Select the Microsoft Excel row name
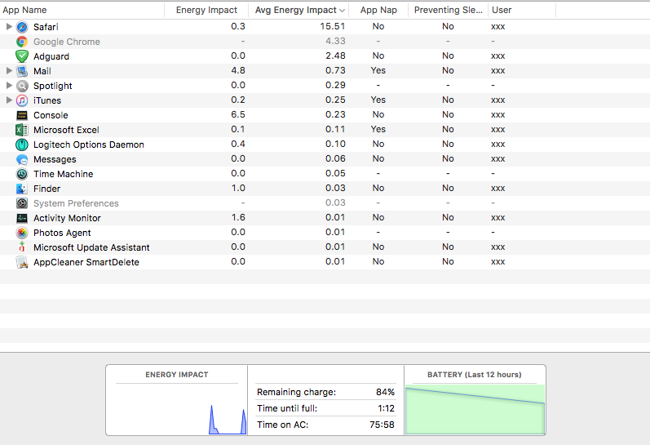 (66, 130)
